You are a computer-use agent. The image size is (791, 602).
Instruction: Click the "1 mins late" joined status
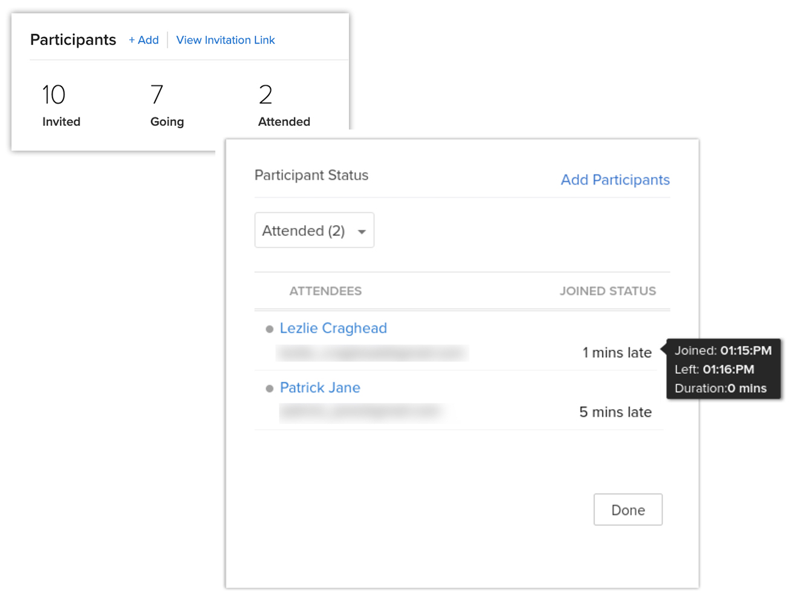pyautogui.click(x=617, y=353)
